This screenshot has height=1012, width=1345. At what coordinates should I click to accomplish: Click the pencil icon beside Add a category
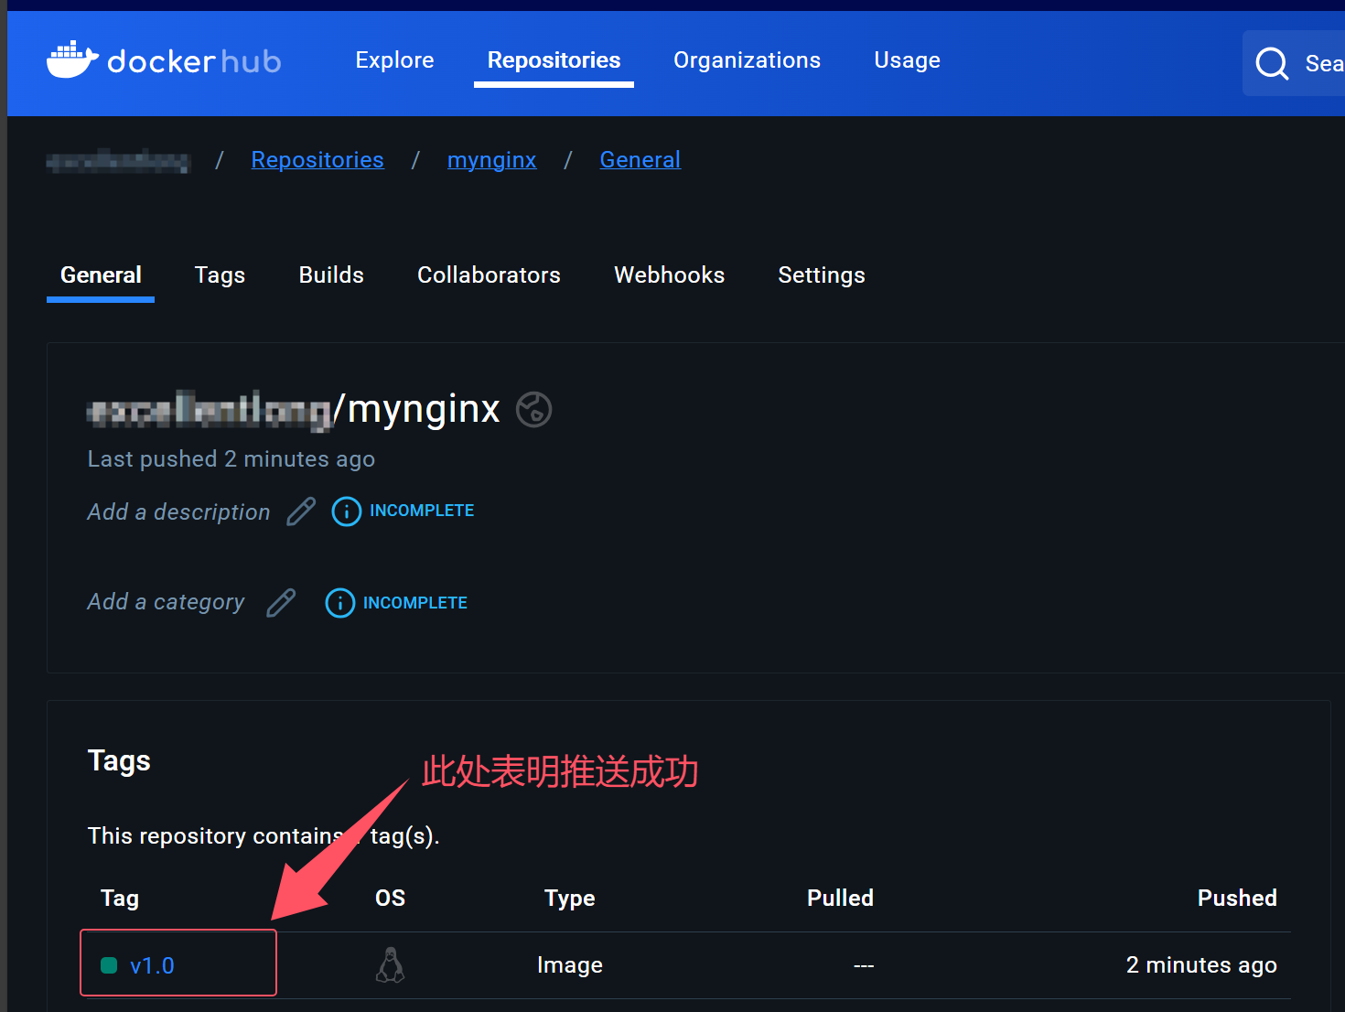[281, 603]
